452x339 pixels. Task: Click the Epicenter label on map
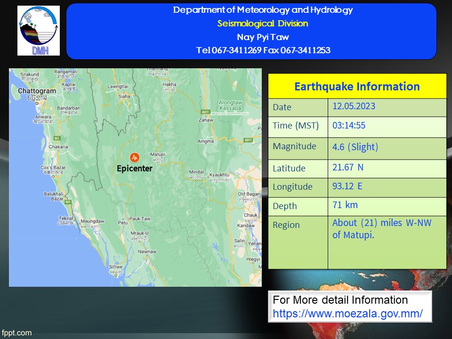click(x=135, y=169)
